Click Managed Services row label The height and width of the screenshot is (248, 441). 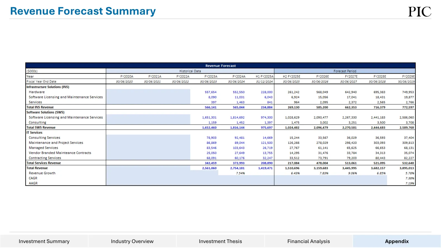coord(44,148)
